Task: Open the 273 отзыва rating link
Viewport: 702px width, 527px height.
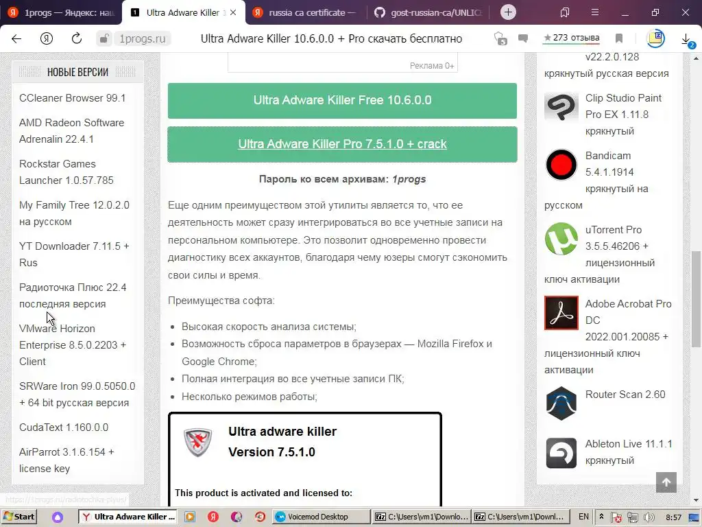Action: click(x=571, y=38)
